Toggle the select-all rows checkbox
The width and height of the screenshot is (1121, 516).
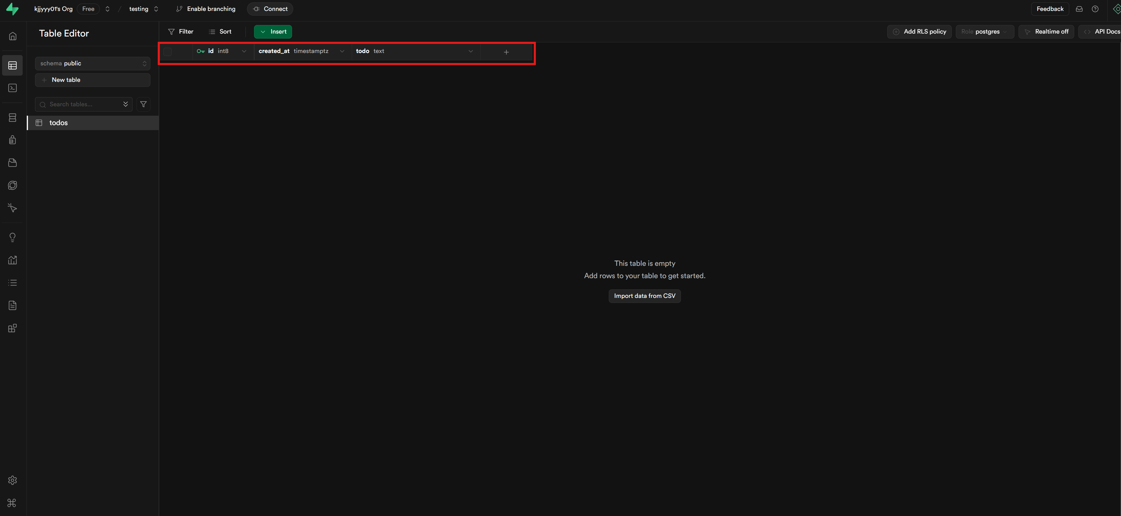(168, 52)
